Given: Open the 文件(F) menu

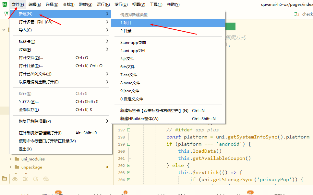Looking at the screenshot, I should click(x=18, y=5).
